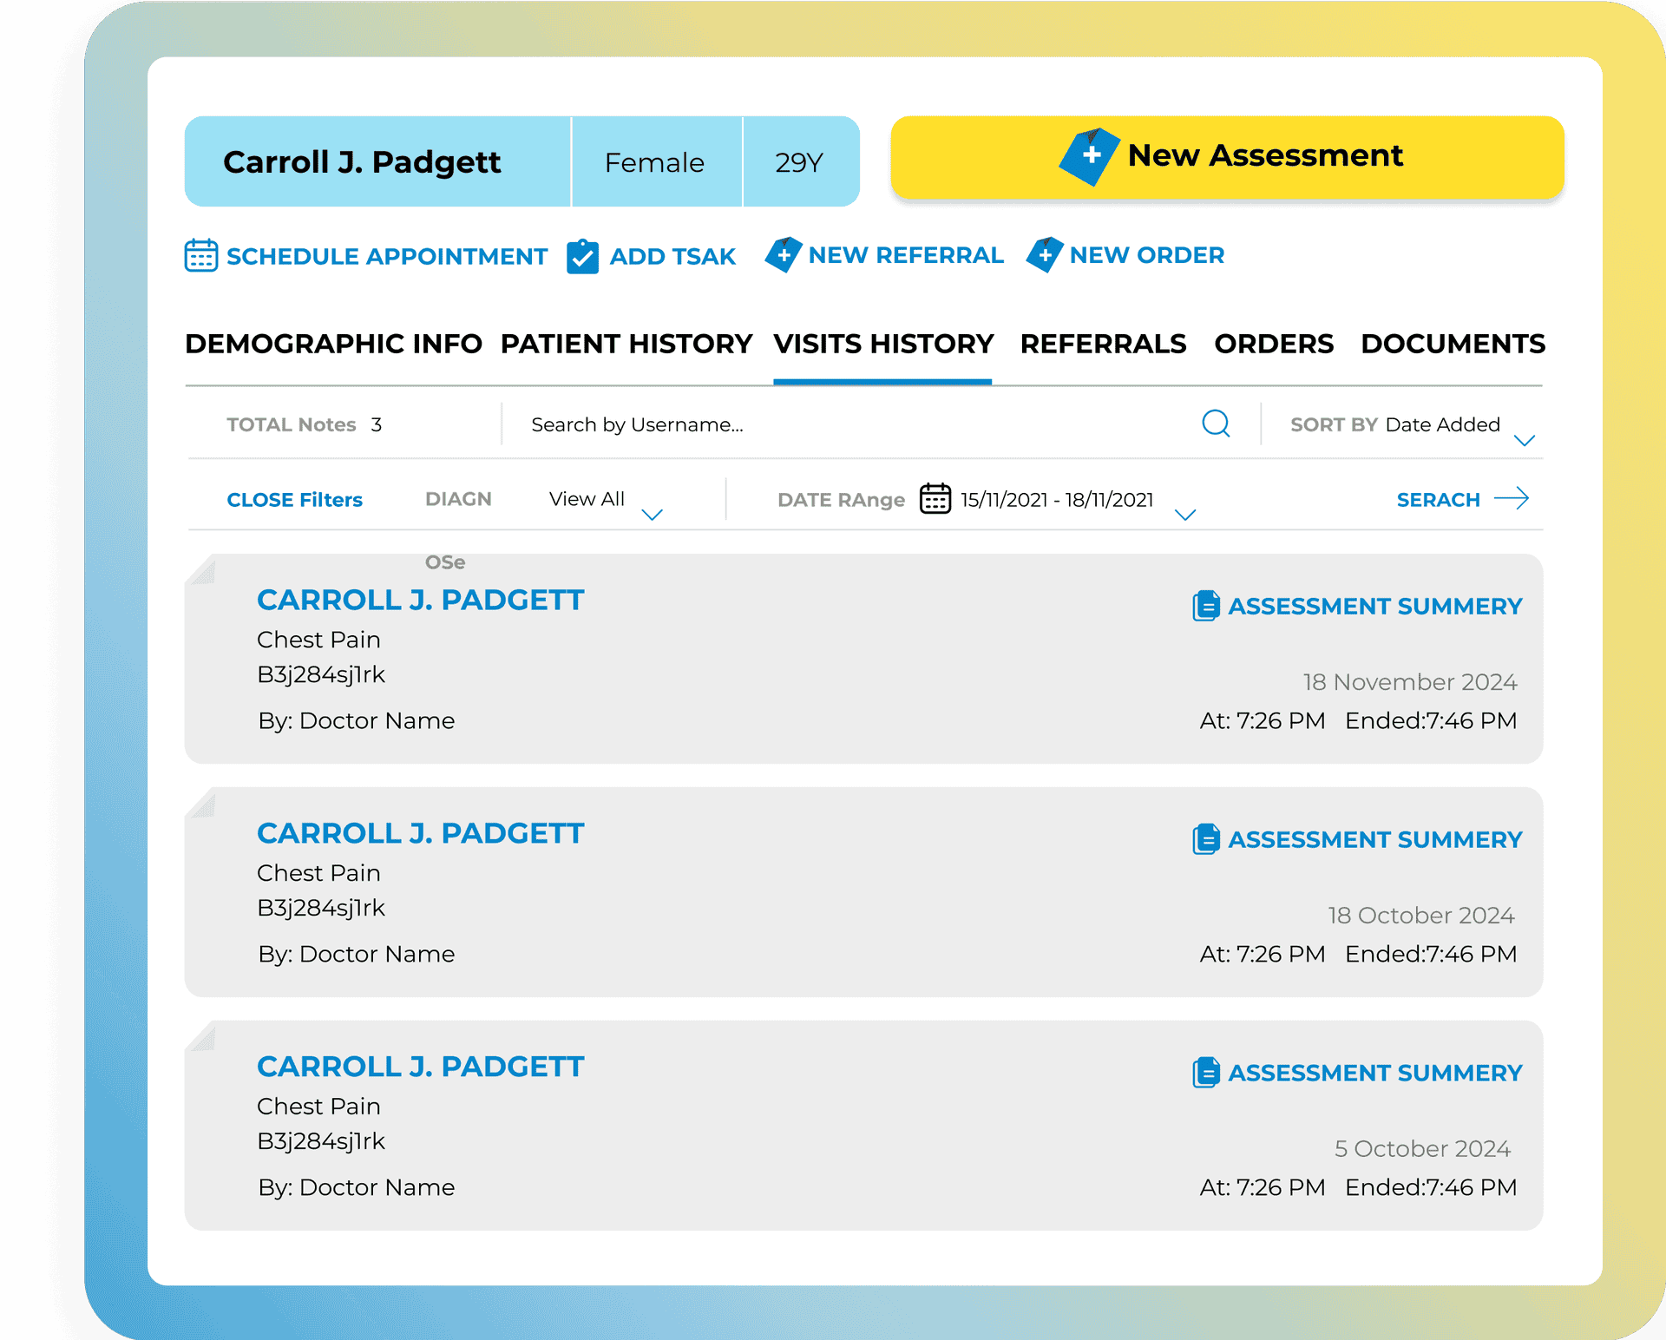The height and width of the screenshot is (1340, 1666).
Task: Expand the Diagnose View All dropdown
Action: coord(652,514)
